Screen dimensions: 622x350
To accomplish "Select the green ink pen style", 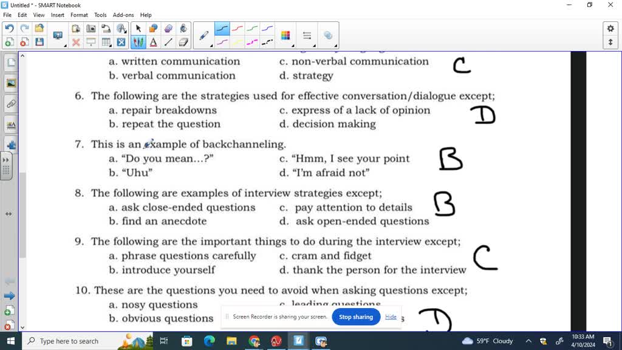I will [x=251, y=28].
